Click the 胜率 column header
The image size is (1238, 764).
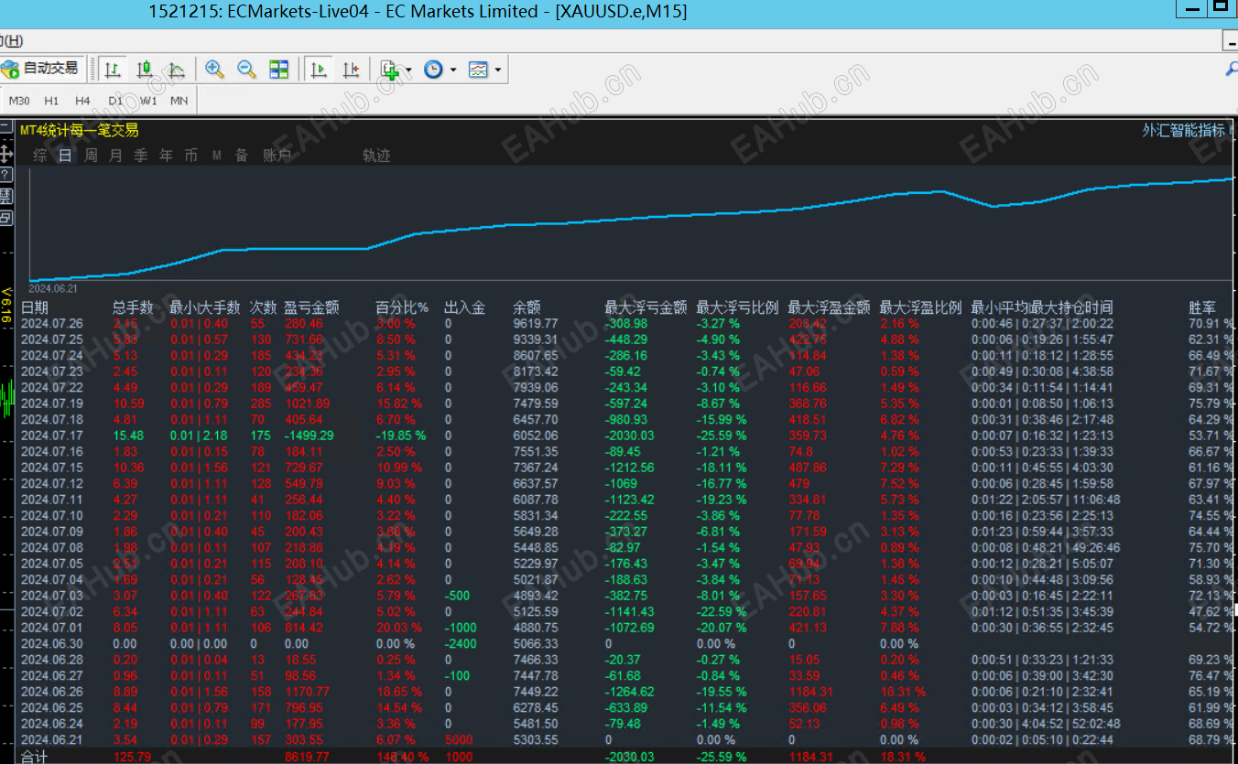click(x=1203, y=307)
